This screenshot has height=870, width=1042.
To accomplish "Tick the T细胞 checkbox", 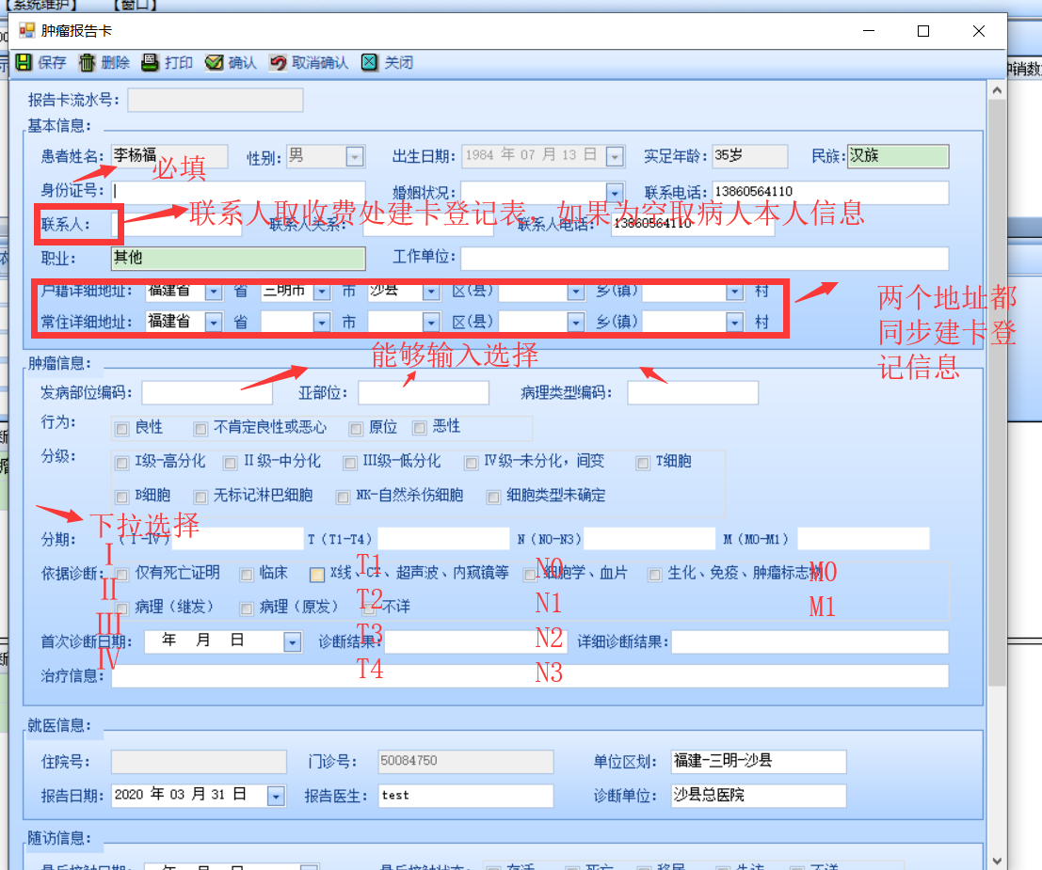I will (x=643, y=463).
